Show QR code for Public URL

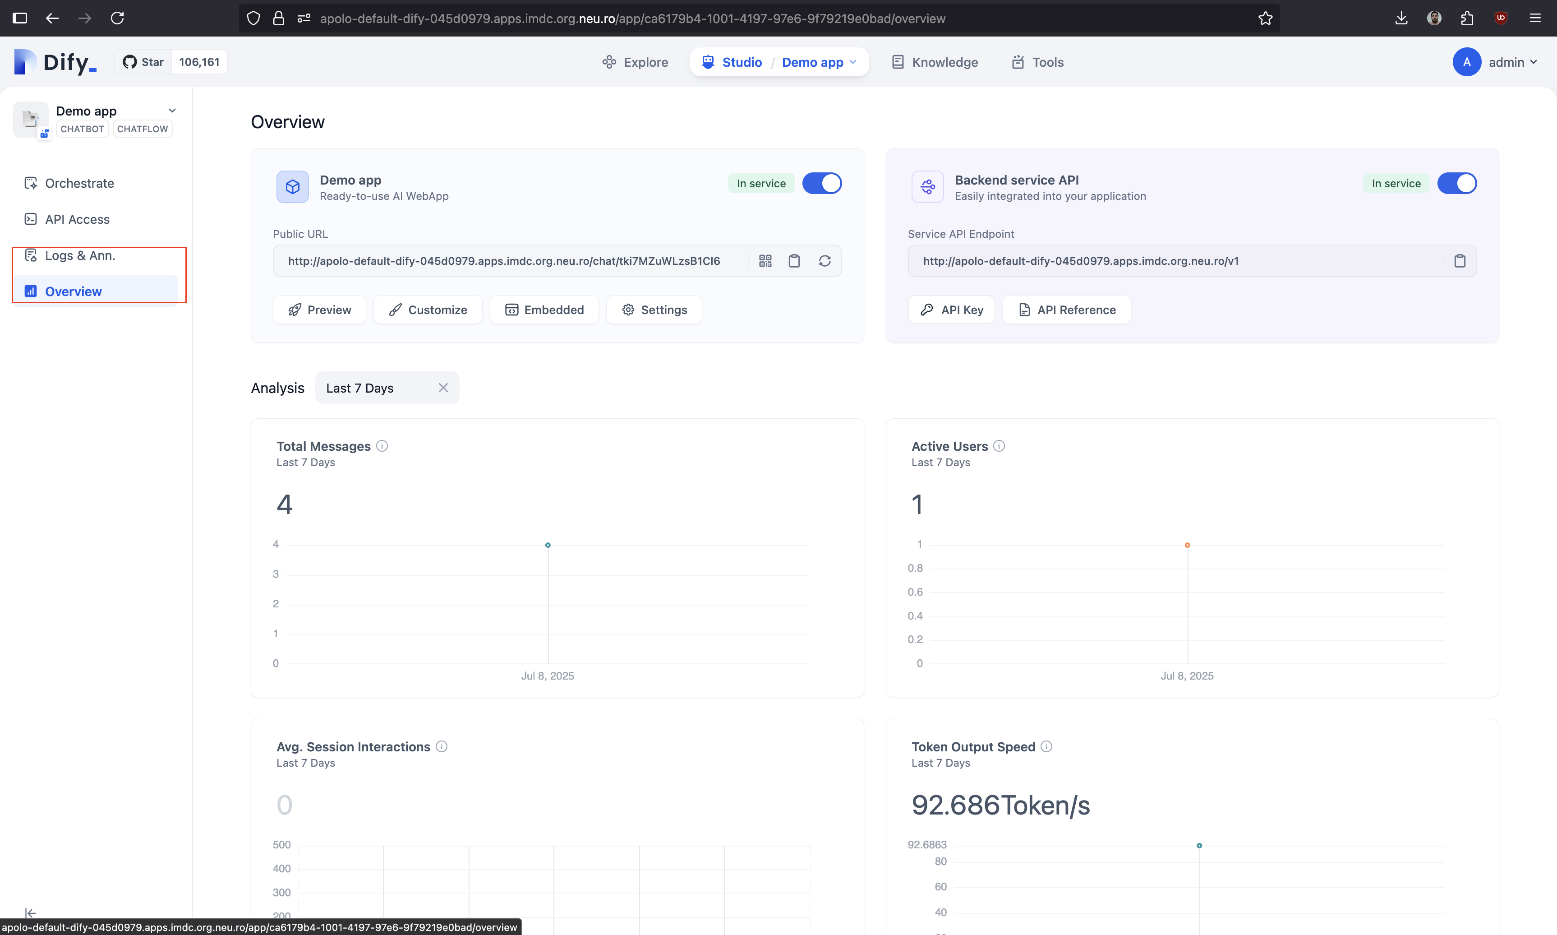[765, 261]
